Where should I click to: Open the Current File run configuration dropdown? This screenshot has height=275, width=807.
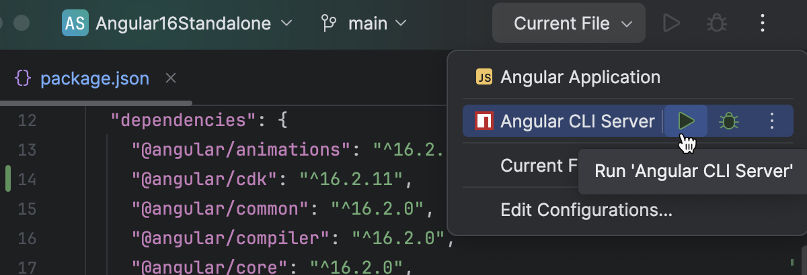569,23
